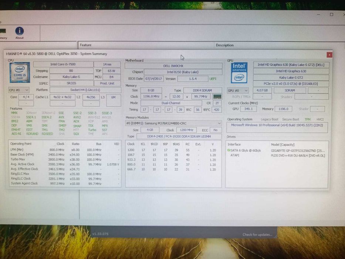Close the System Summary window

tap(329, 55)
